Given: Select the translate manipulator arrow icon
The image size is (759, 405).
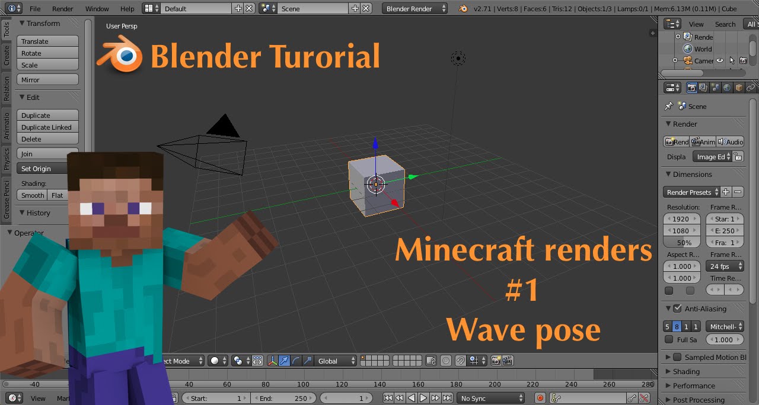Looking at the screenshot, I should coord(285,361).
